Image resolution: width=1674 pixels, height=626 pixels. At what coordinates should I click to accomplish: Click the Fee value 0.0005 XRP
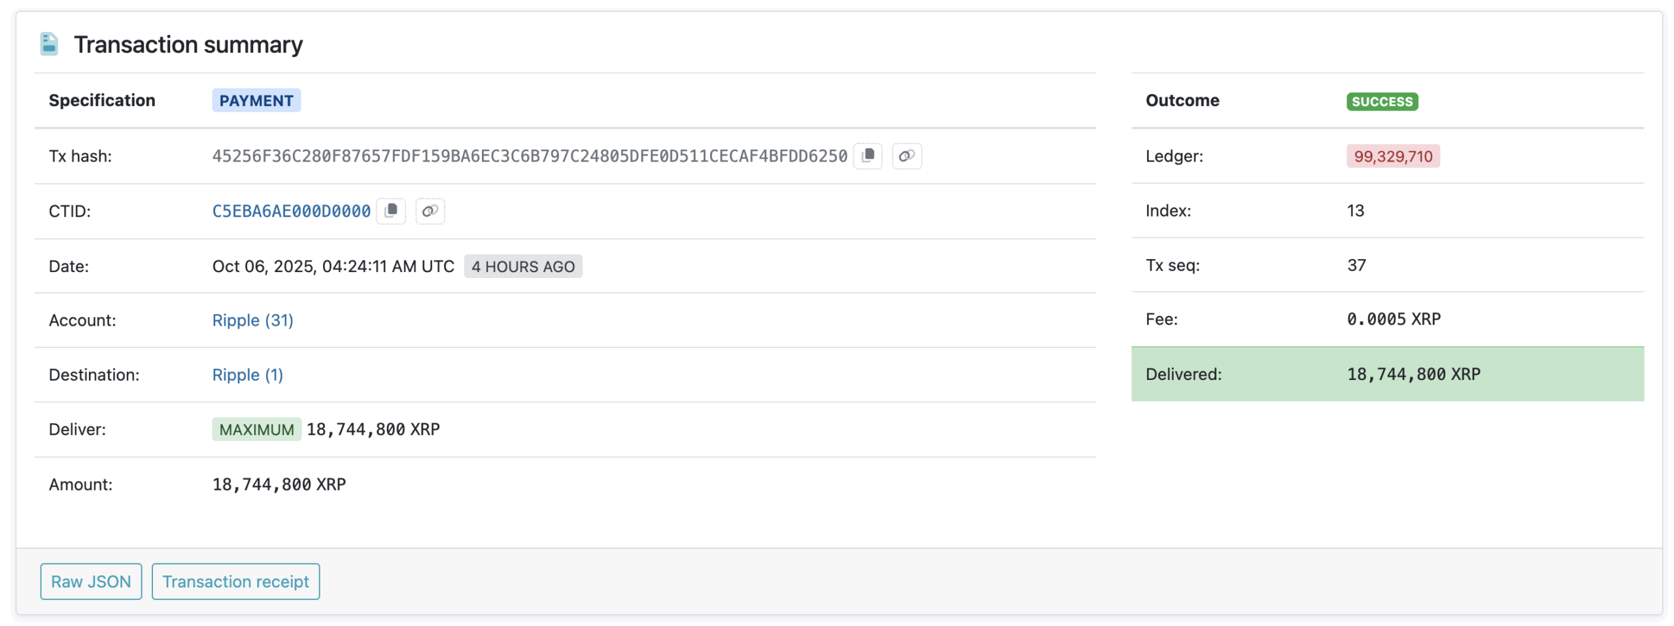[x=1393, y=319]
